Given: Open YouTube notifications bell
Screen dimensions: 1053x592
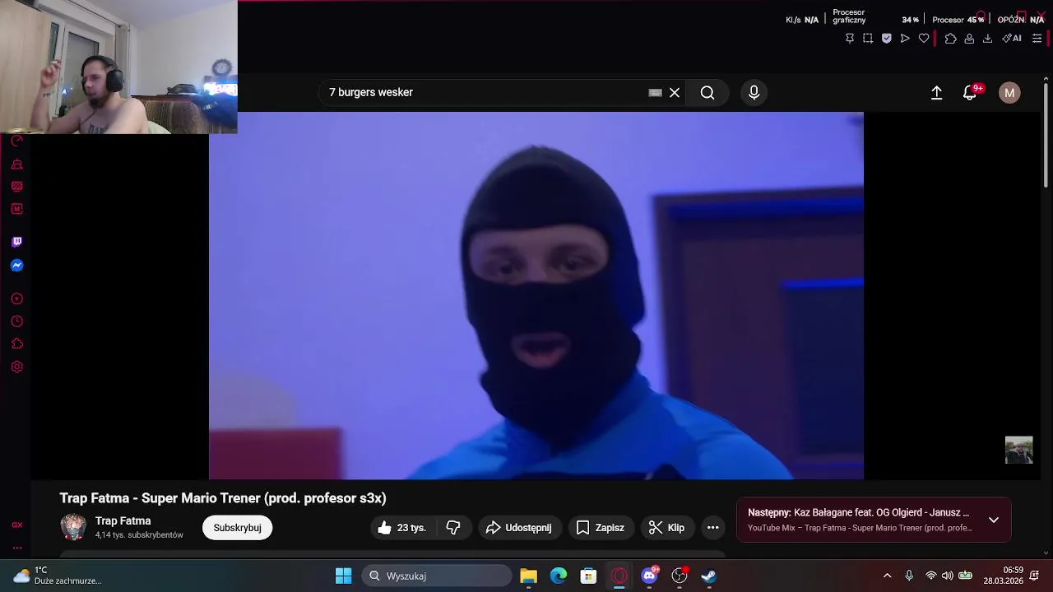Looking at the screenshot, I should [970, 93].
